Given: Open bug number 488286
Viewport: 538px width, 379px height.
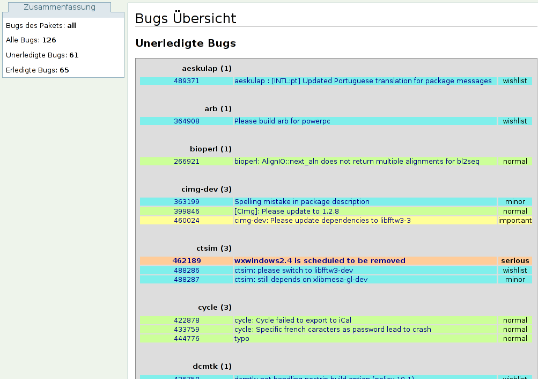Looking at the screenshot, I should point(186,270).
